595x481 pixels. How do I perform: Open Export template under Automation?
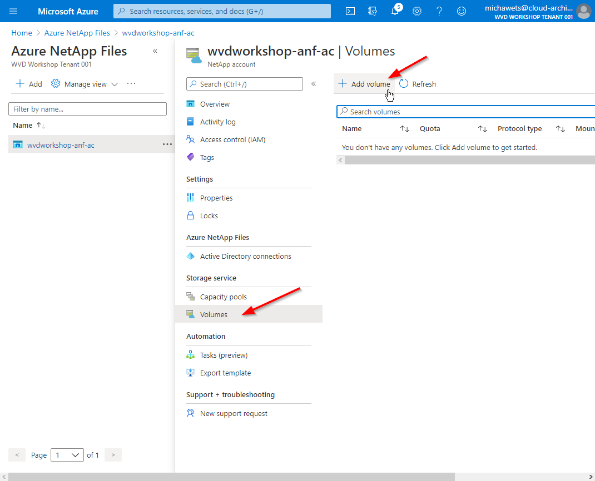[x=225, y=373]
